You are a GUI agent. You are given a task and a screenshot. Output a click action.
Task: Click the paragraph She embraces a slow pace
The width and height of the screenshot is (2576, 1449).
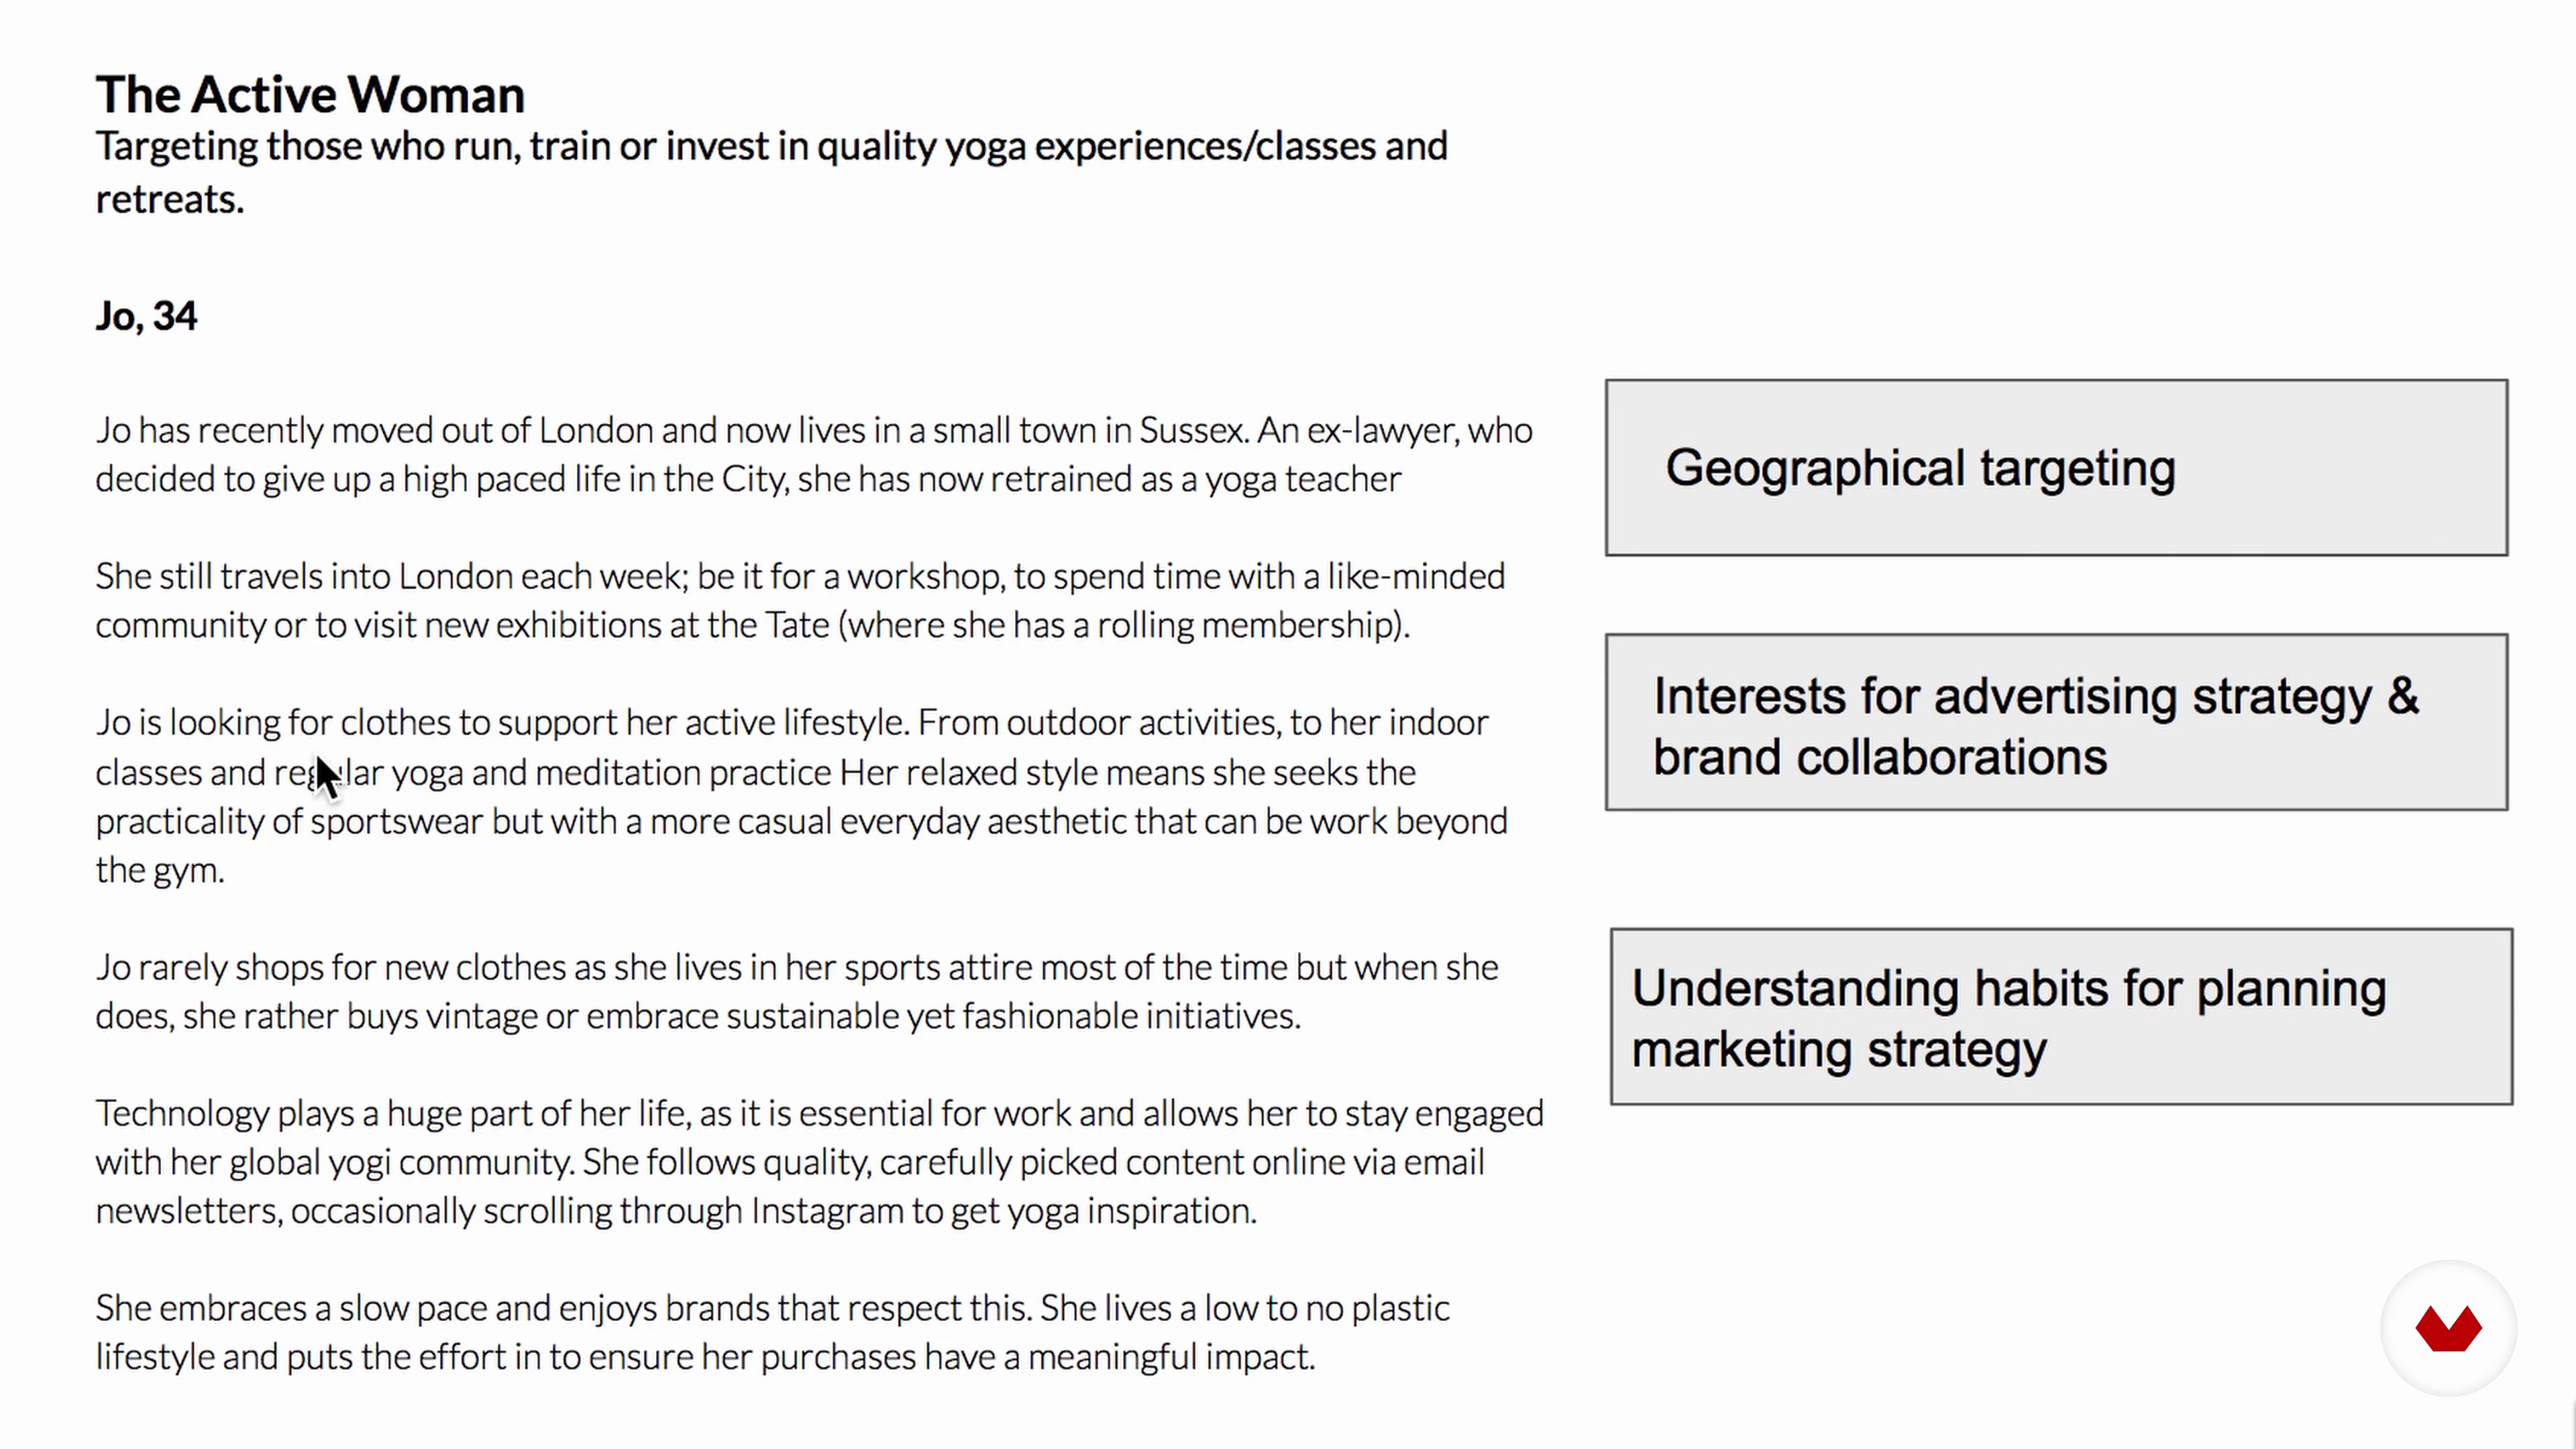(x=772, y=1332)
